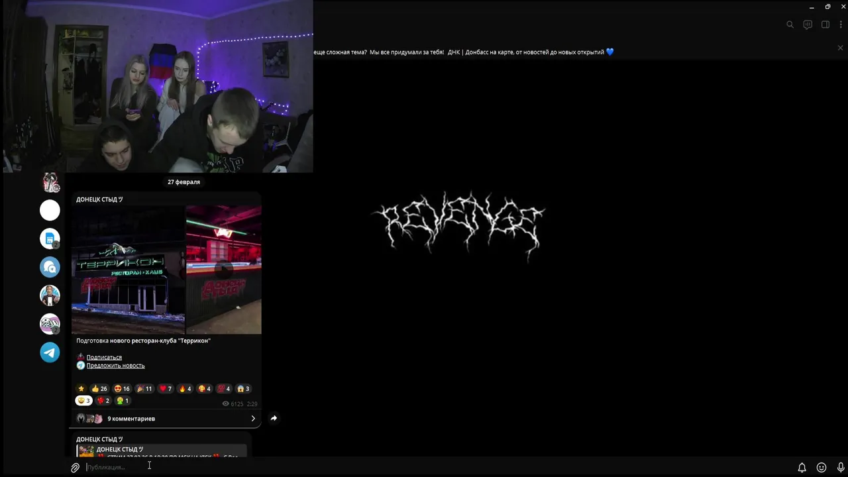
Task: Toggle the vomiting face reaction with 1
Action: click(123, 401)
